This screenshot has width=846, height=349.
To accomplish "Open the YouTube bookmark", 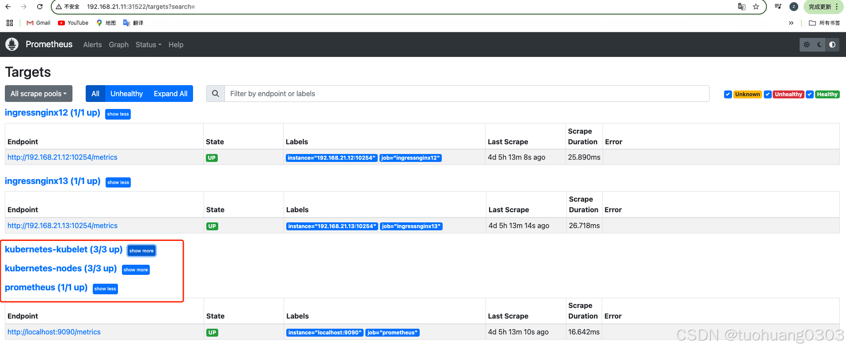I will click(x=73, y=23).
